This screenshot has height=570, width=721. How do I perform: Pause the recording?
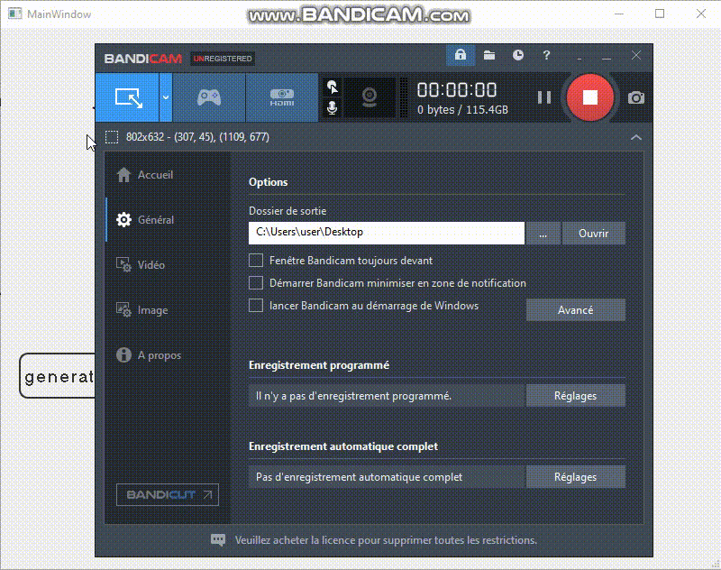coord(544,97)
